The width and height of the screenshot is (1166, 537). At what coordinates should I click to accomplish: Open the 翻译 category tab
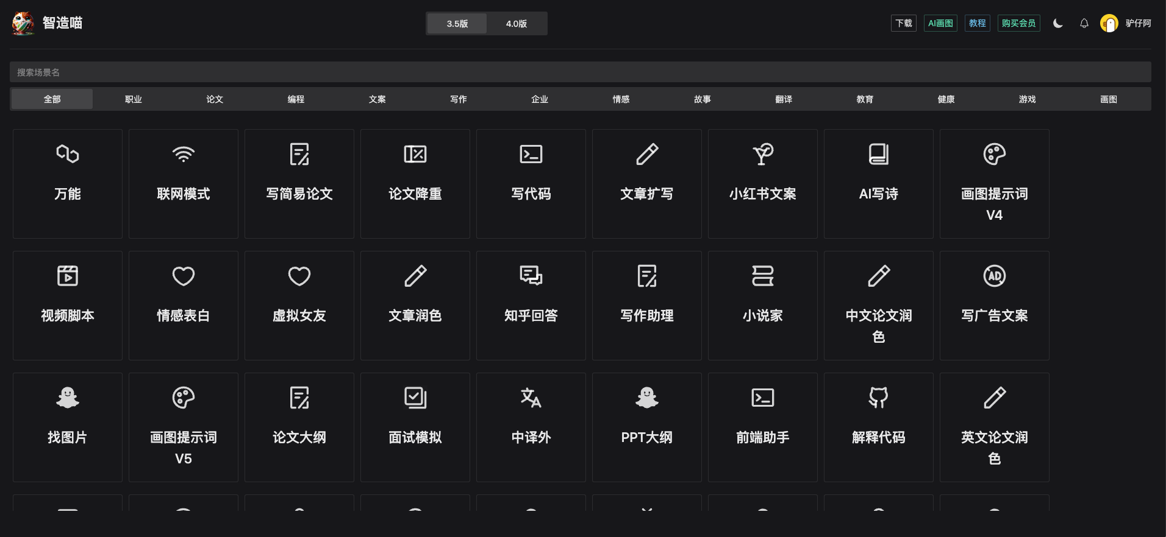click(x=784, y=99)
